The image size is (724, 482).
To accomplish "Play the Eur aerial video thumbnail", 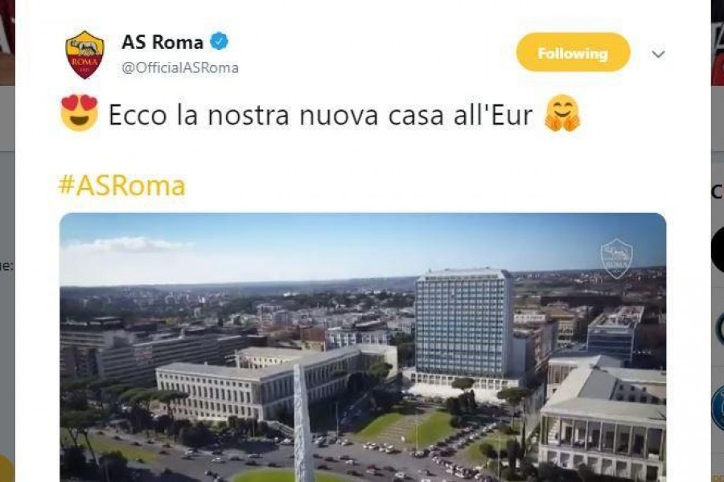I will pos(363,347).
